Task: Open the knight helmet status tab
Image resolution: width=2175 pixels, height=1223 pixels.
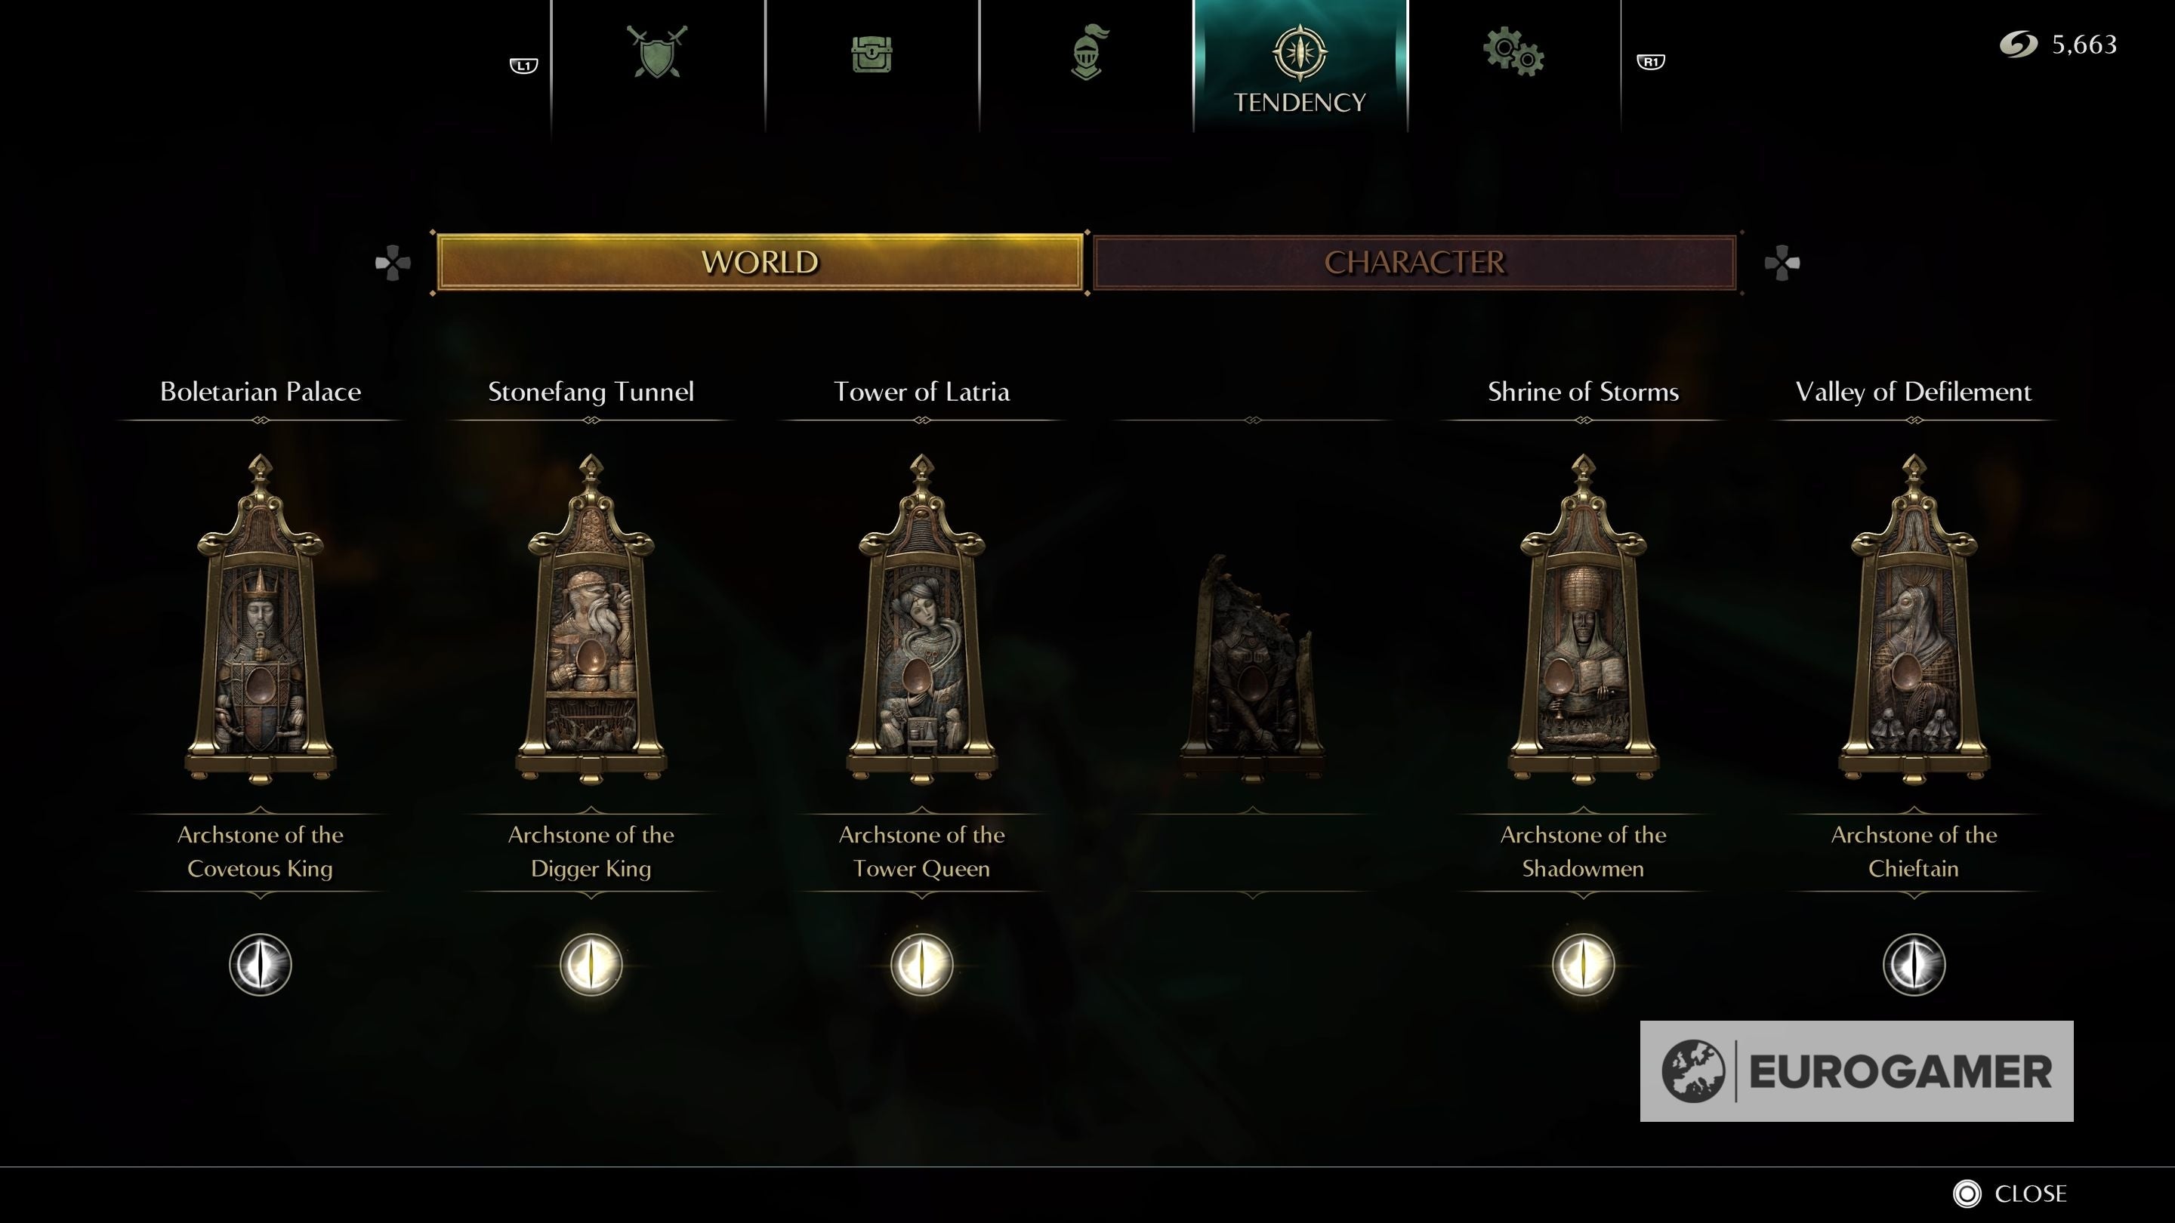Action: 1087,52
